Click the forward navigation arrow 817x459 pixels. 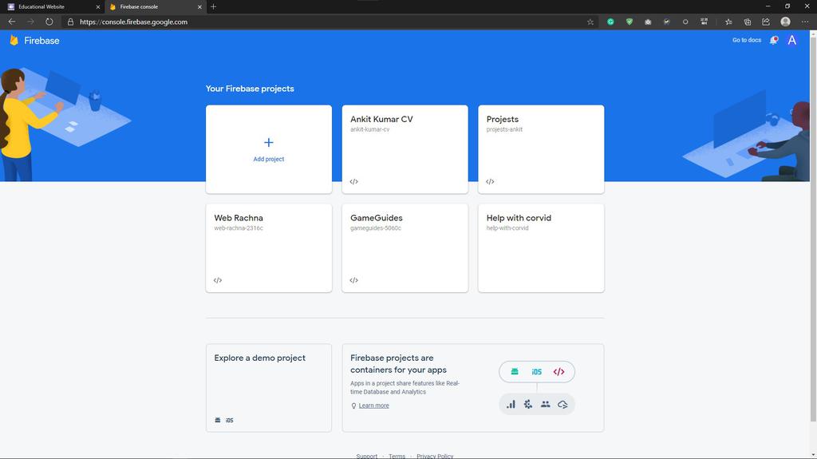[x=30, y=22]
